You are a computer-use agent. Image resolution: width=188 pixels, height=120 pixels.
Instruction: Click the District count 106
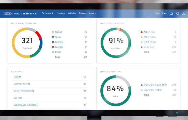84,77
